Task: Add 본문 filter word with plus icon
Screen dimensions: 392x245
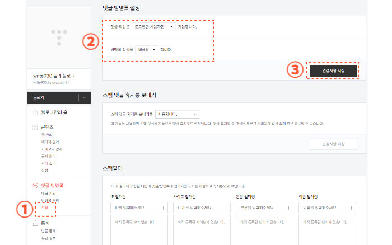Action: pos(288,208)
